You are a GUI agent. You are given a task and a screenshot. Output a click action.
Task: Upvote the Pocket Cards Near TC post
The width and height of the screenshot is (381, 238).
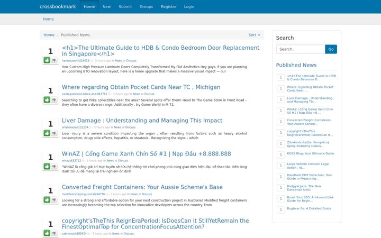coord(47,99)
